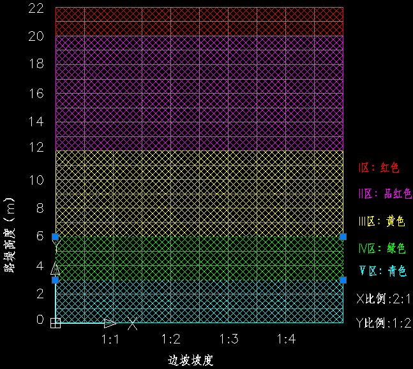Click the Y比例:1:2 scale text

click(383, 322)
